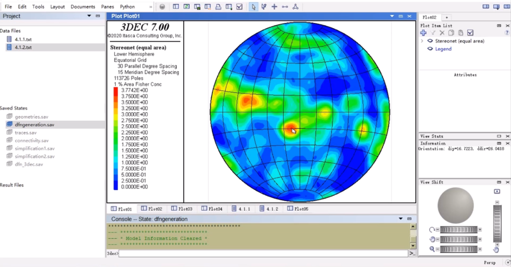Switch to the 4.1.1 document tab
Image resolution: width=511 pixels, height=267 pixels.
tap(241, 209)
